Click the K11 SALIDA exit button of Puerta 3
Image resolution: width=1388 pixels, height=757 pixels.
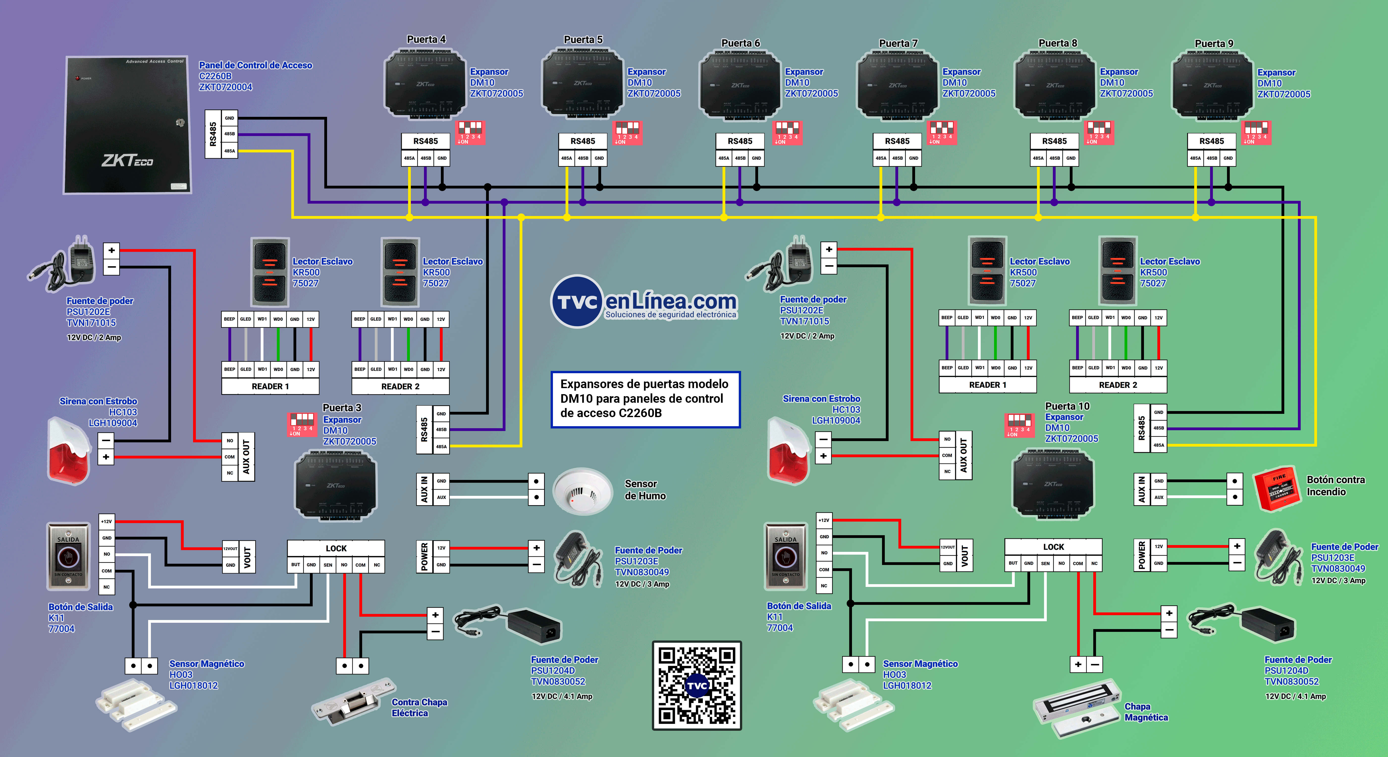pyautogui.click(x=68, y=557)
